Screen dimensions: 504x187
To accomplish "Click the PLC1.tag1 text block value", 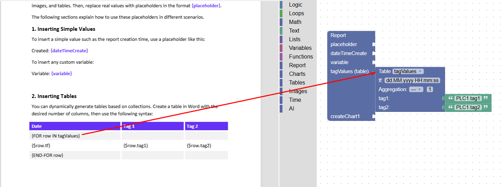I will [x=468, y=98].
